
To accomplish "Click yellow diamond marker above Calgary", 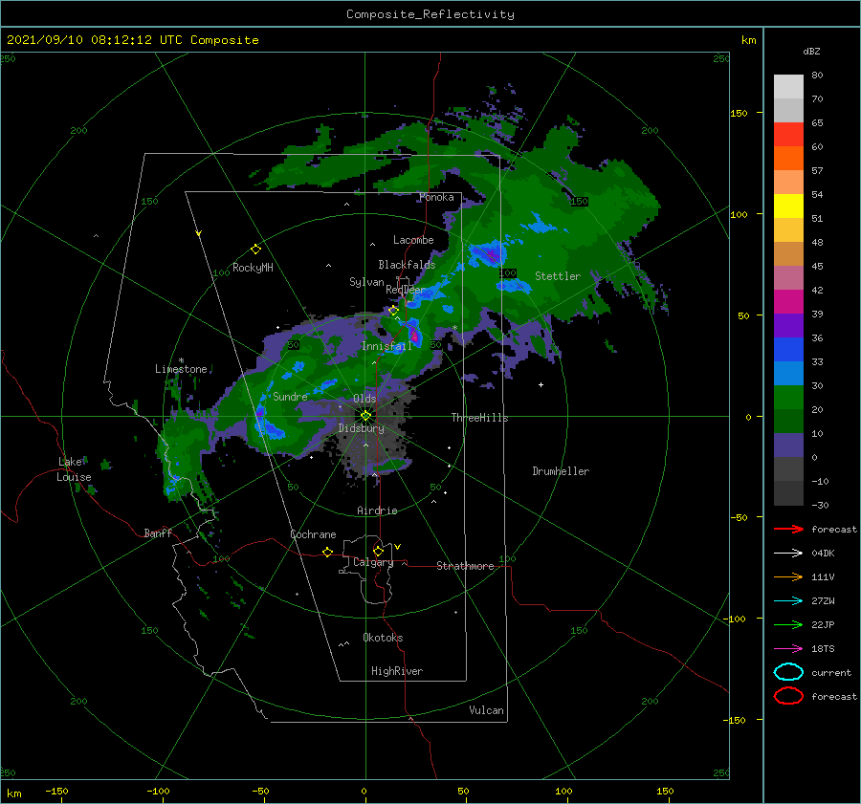I will click(x=378, y=551).
